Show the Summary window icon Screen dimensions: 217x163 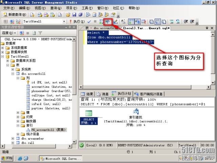click(94, 15)
